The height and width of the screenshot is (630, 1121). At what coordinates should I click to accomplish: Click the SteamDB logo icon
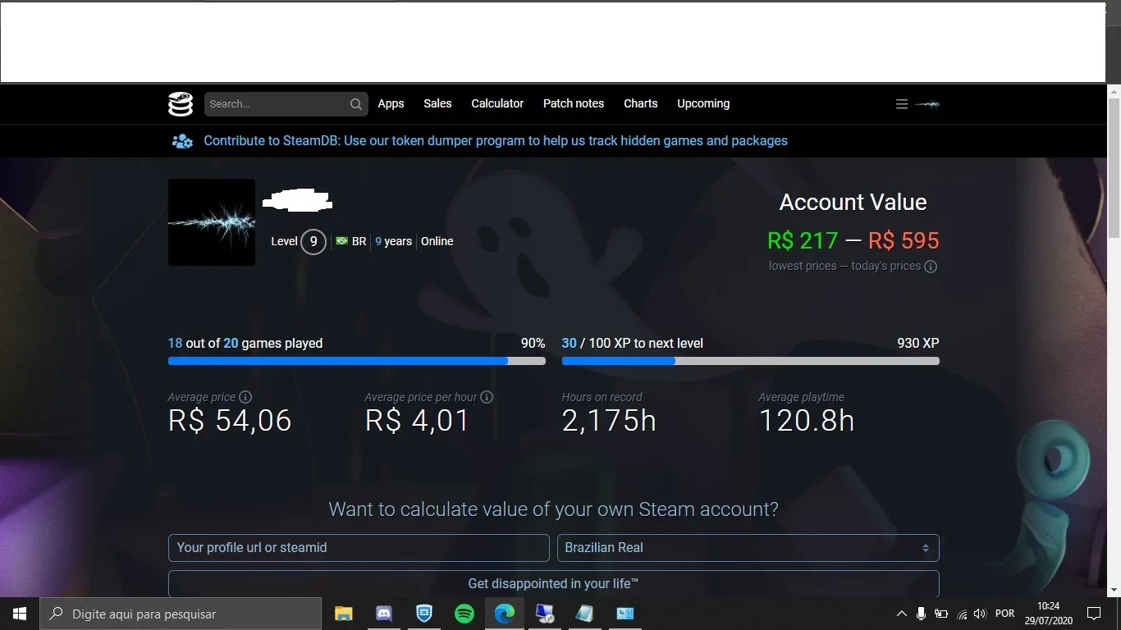point(181,104)
